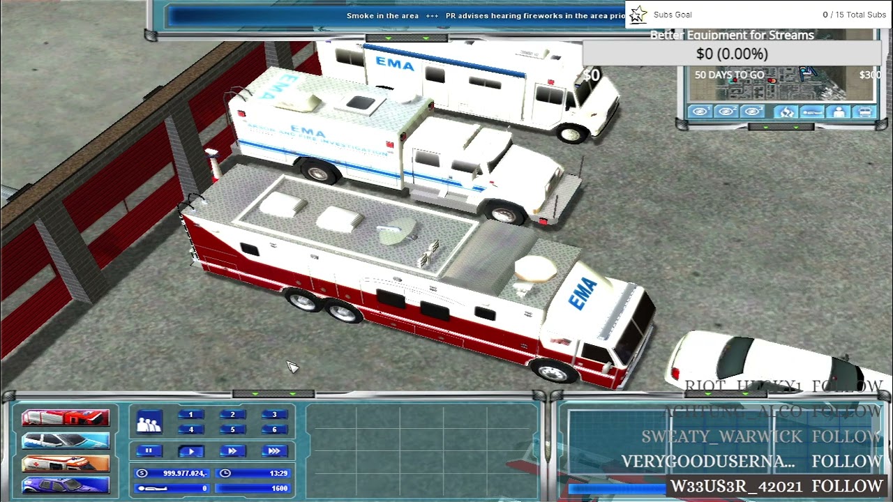
Task: Click the '0 / 15 Total Subs' counter
Action: coord(854,15)
